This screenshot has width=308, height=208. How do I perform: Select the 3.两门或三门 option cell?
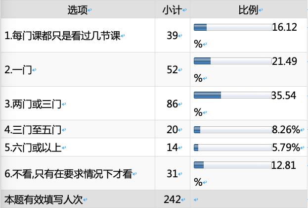click(x=32, y=104)
